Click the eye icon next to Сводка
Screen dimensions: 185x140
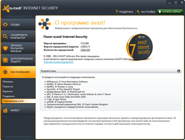point(5,24)
